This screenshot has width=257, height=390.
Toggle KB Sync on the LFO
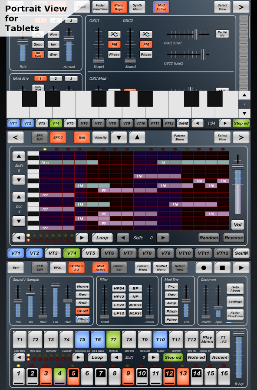tap(38, 54)
